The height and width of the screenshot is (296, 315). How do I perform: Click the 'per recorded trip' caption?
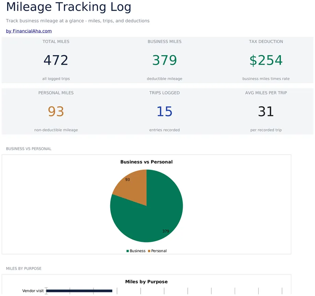[266, 130]
